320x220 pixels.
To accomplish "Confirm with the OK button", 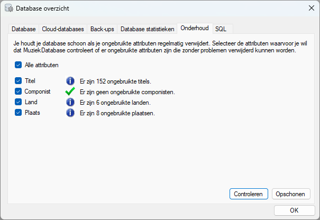I will 294,210.
